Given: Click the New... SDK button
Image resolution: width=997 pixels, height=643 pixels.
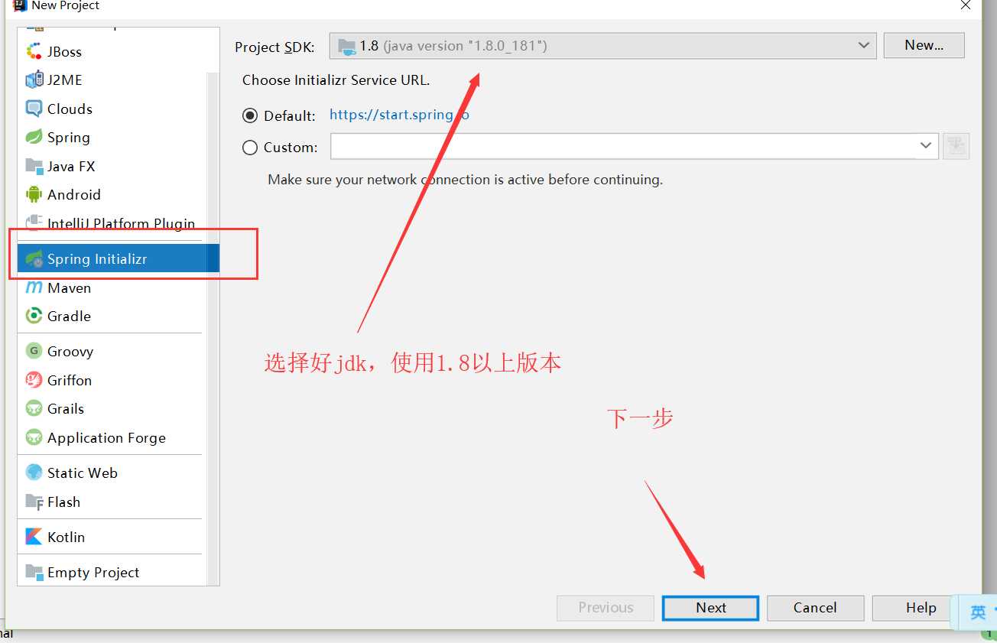Looking at the screenshot, I should point(924,45).
